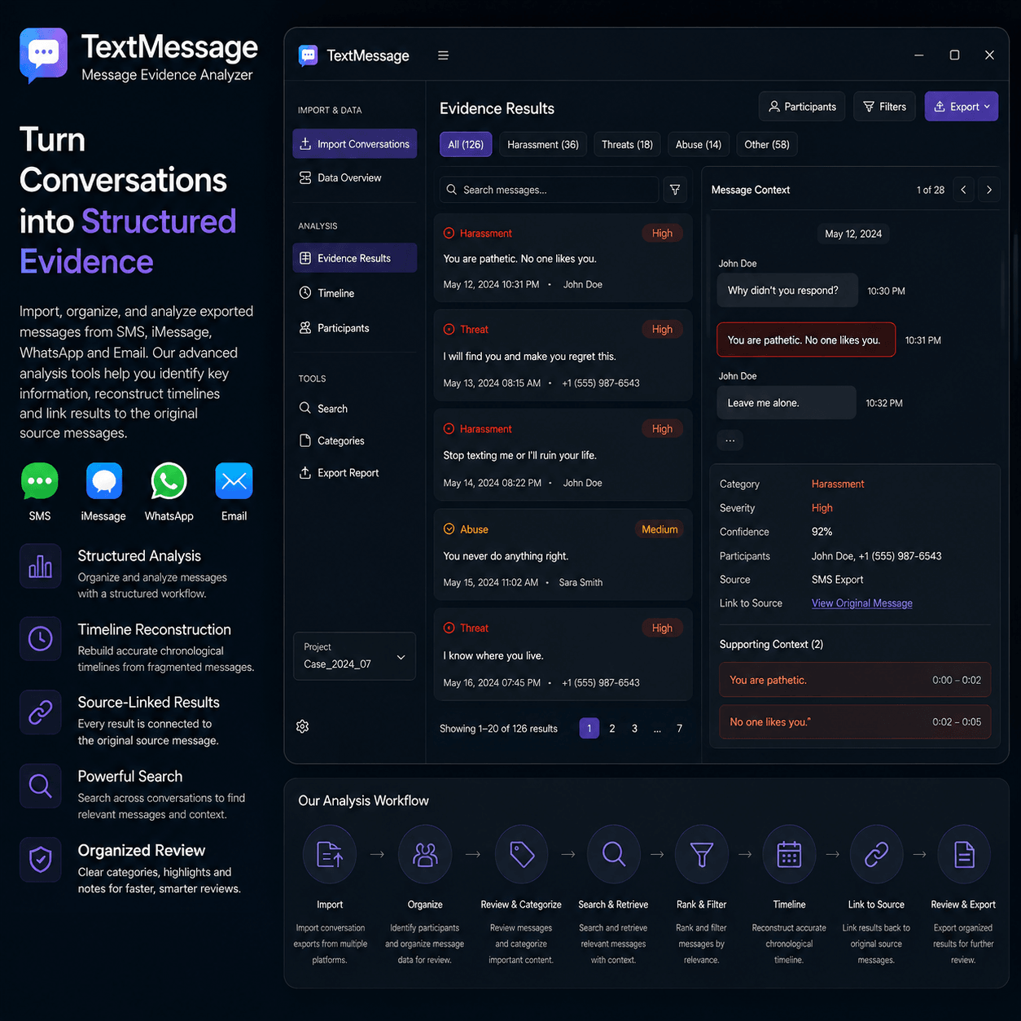This screenshot has height=1021, width=1021.
Task: Click the WhatsApp platform icon
Action: 169,481
